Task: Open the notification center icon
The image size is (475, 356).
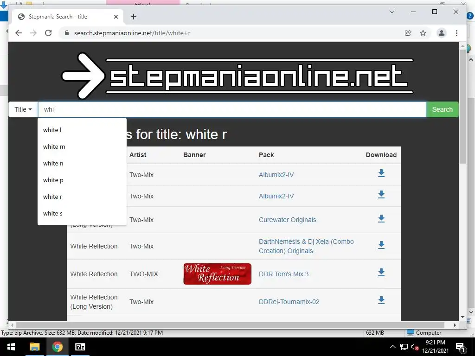Action: (x=461, y=347)
